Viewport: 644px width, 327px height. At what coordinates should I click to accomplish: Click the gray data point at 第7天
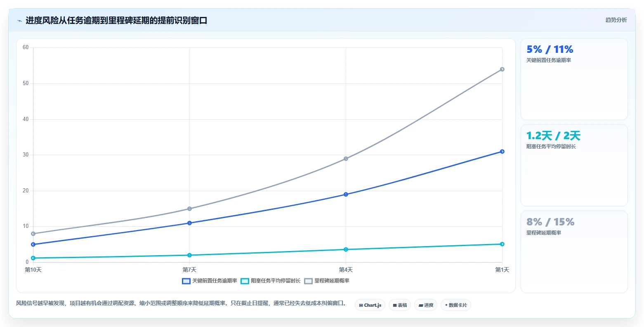click(x=189, y=209)
